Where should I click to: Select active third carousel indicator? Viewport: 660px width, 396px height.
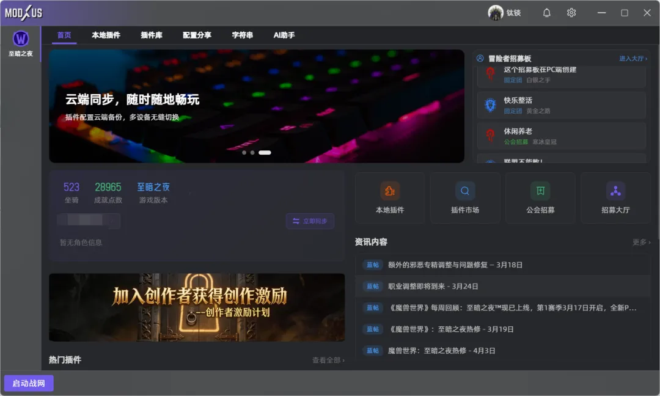tap(265, 153)
